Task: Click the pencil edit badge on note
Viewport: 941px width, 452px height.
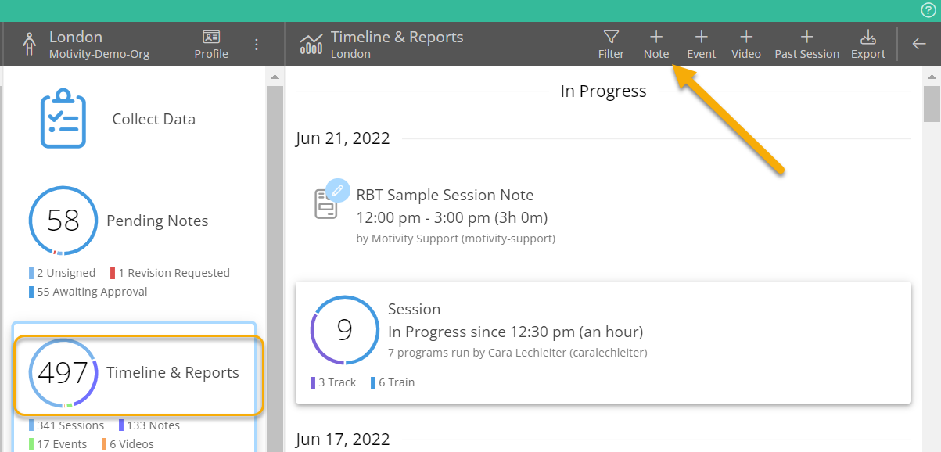Action: coord(337,190)
